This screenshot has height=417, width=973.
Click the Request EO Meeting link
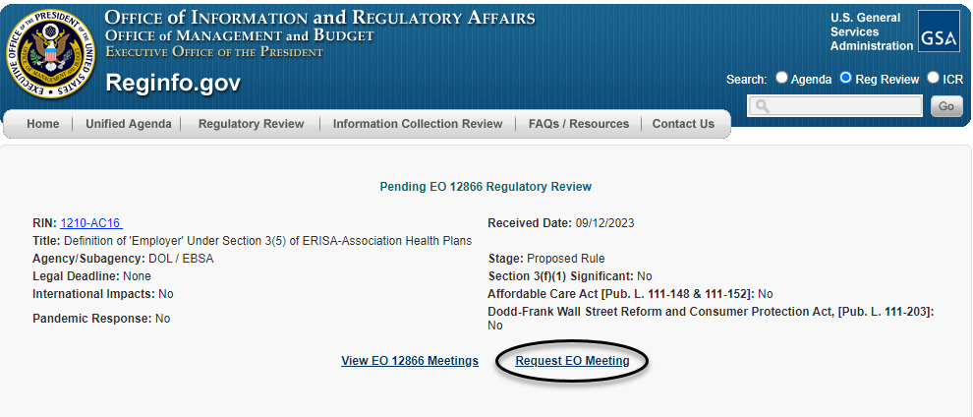572,361
